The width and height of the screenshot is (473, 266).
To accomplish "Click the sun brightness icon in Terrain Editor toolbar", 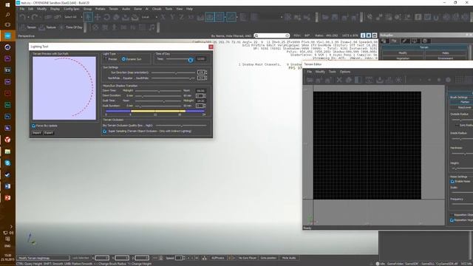I will click(x=399, y=80).
